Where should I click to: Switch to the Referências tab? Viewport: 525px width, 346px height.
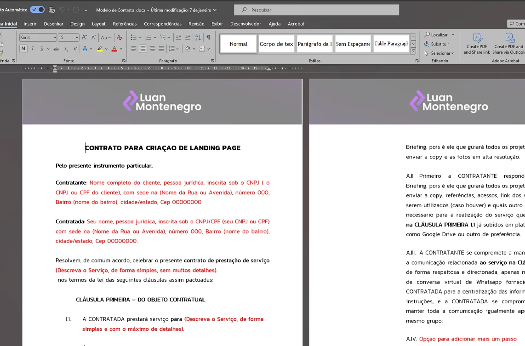pos(125,24)
